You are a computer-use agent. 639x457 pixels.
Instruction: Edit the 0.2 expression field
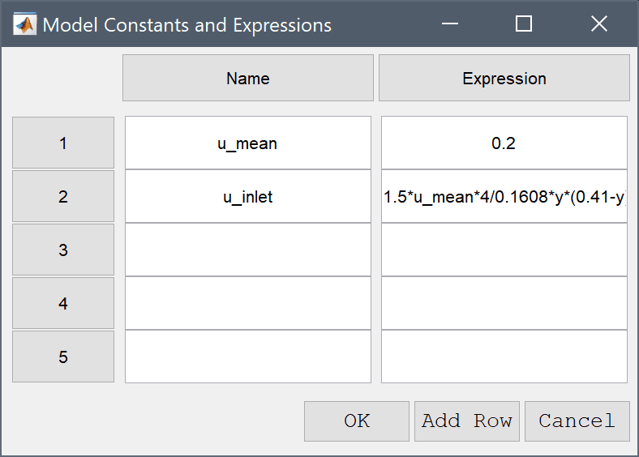(504, 143)
